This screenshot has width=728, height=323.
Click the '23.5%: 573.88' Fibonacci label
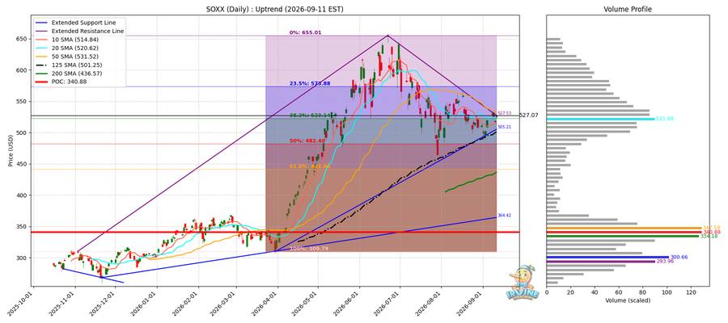coord(309,83)
